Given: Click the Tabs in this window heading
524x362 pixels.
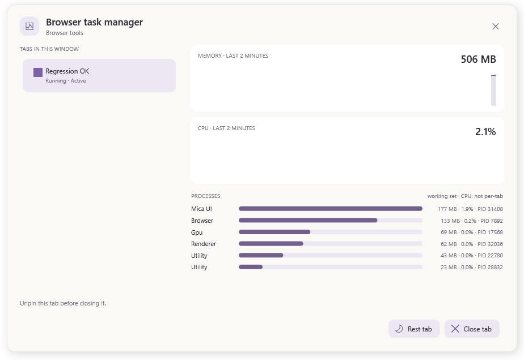Looking at the screenshot, I should 49,49.
